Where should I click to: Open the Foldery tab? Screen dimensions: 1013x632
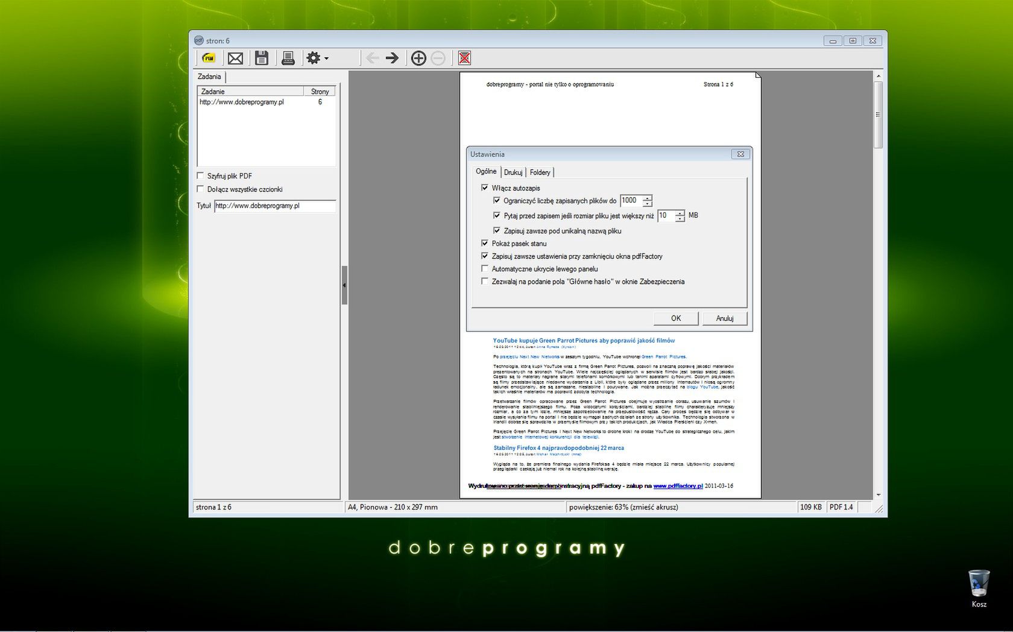click(x=540, y=172)
